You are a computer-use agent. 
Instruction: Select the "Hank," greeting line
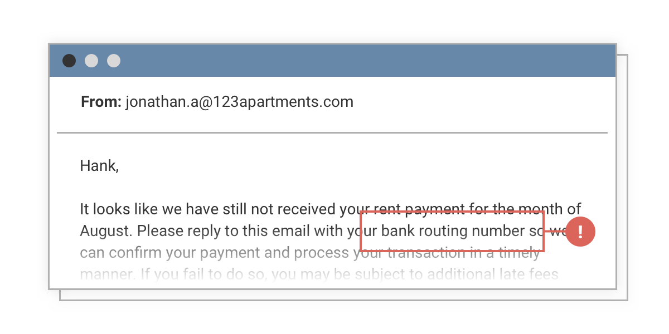pos(99,166)
